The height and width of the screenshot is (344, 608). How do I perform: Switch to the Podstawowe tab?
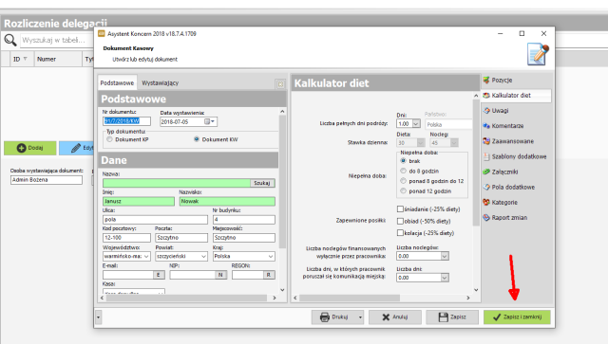pos(117,83)
